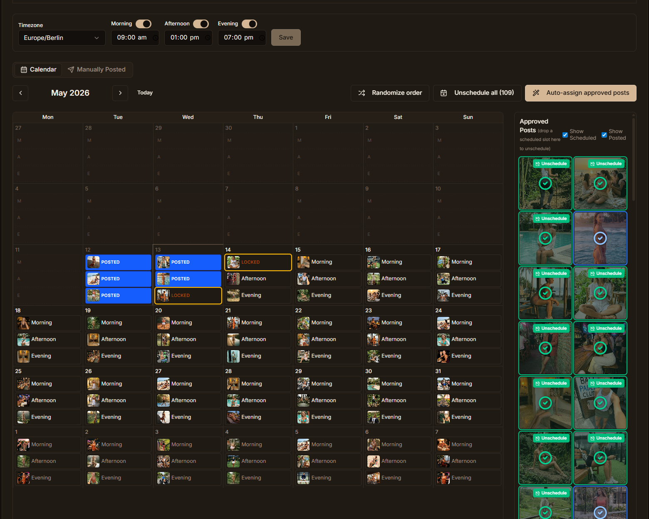Click the Randomize order button
This screenshot has width=649, height=519.
390,93
